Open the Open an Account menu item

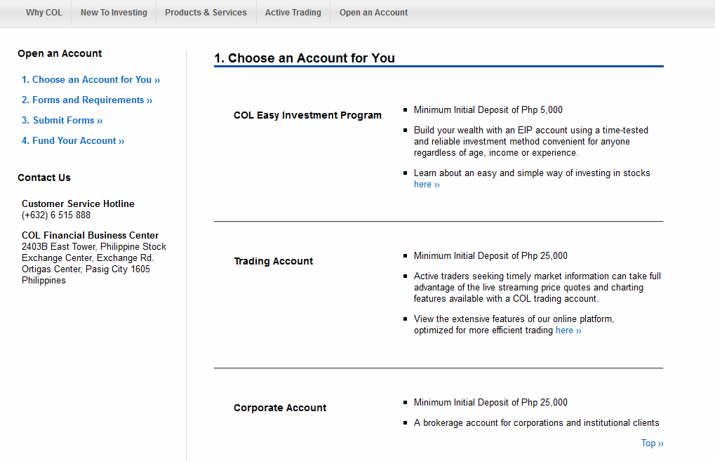pyautogui.click(x=373, y=13)
